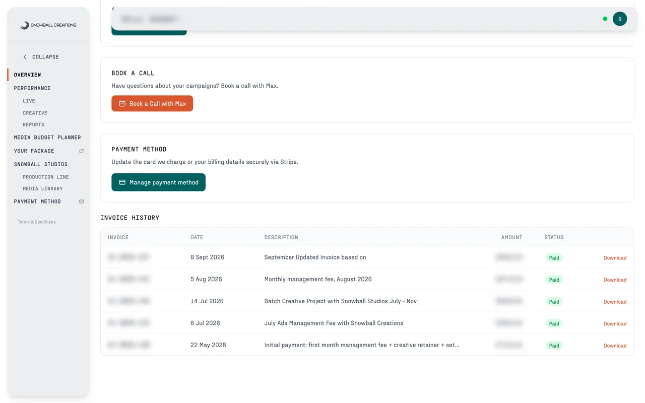Download the 5 Aug 2026 invoice
The image size is (645, 403).
(x=615, y=280)
